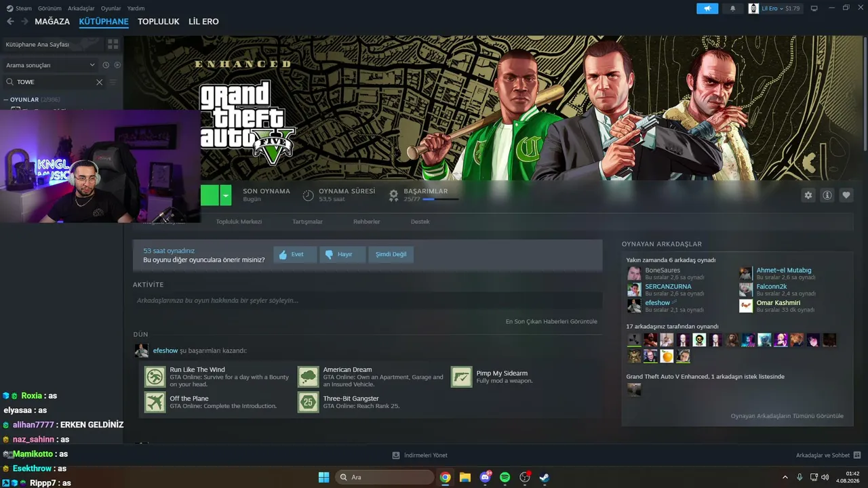Dismiss recommendation with Şimdi Değil
The height and width of the screenshot is (488, 868).
[x=391, y=254]
